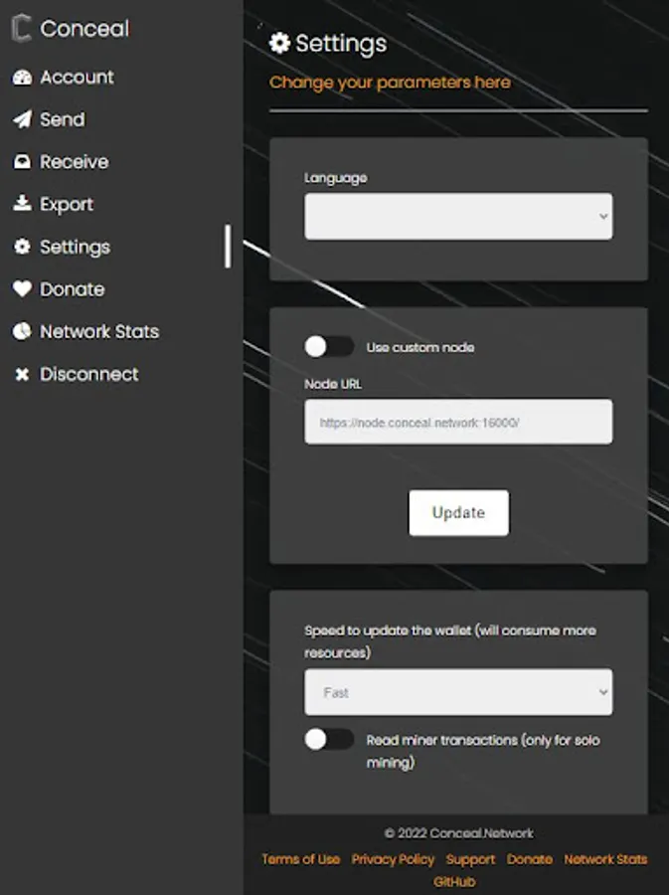The image size is (669, 895).
Task: Click the Export download icon
Action: (x=22, y=203)
